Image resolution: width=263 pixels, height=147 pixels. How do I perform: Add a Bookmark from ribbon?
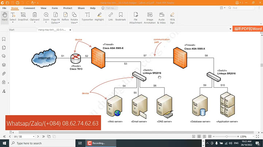click(121, 16)
